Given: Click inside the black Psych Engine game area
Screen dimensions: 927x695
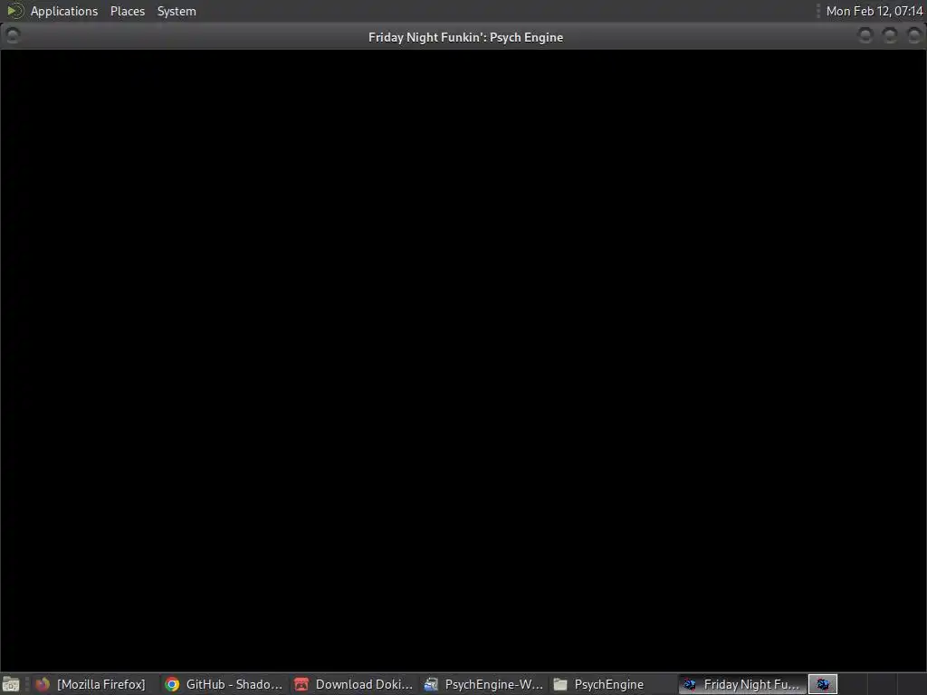Looking at the screenshot, I should click(x=463, y=360).
